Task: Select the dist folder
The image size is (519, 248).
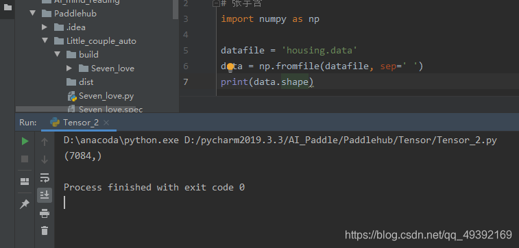Action: click(x=86, y=82)
